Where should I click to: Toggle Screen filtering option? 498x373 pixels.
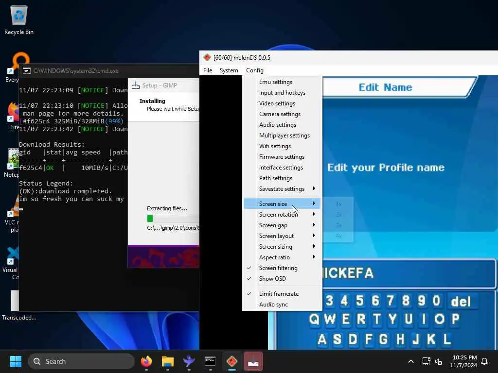(282, 268)
